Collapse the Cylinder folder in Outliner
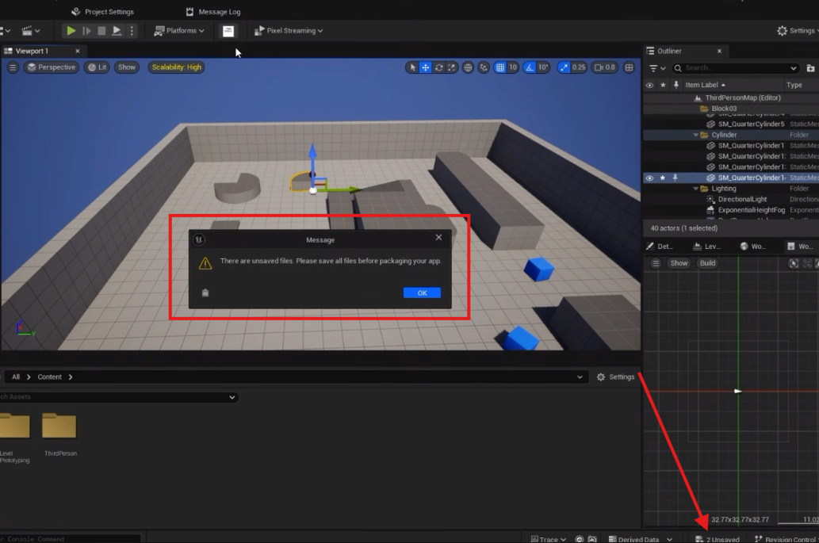This screenshot has height=543, width=819. 695,136
